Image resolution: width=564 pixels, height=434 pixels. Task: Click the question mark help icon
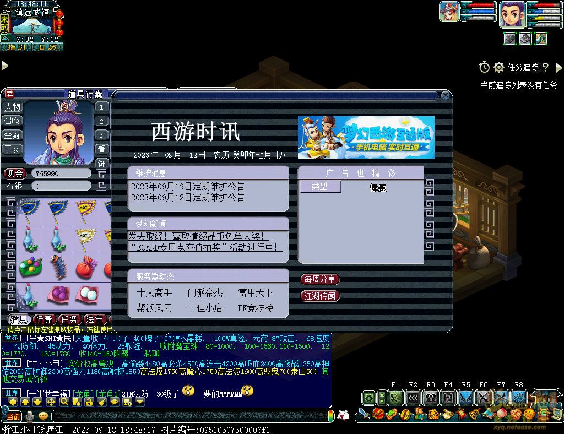pyautogui.click(x=546, y=67)
